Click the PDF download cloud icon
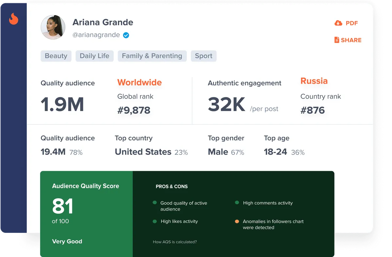 [338, 23]
